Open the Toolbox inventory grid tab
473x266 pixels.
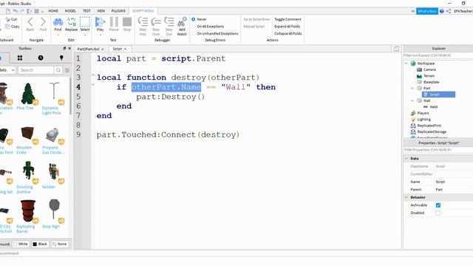[20, 58]
